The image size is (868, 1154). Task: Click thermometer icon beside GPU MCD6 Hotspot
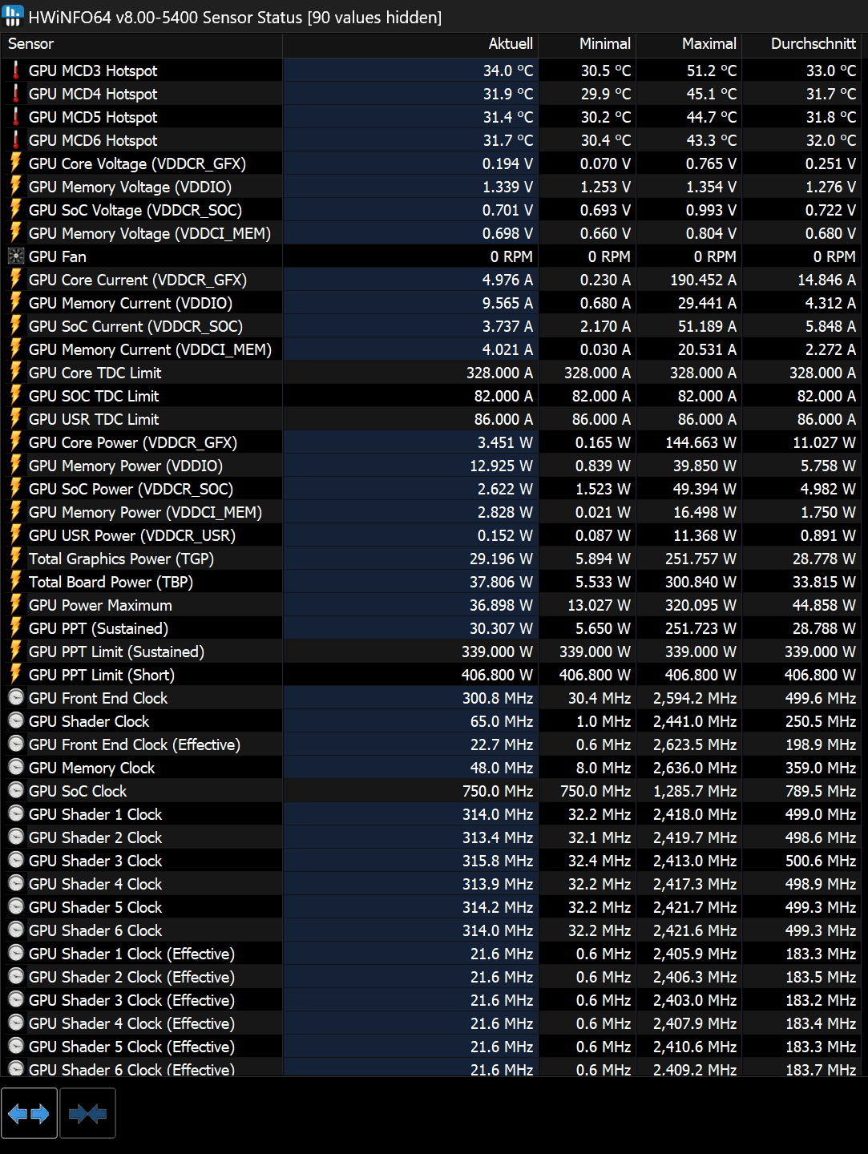point(15,140)
